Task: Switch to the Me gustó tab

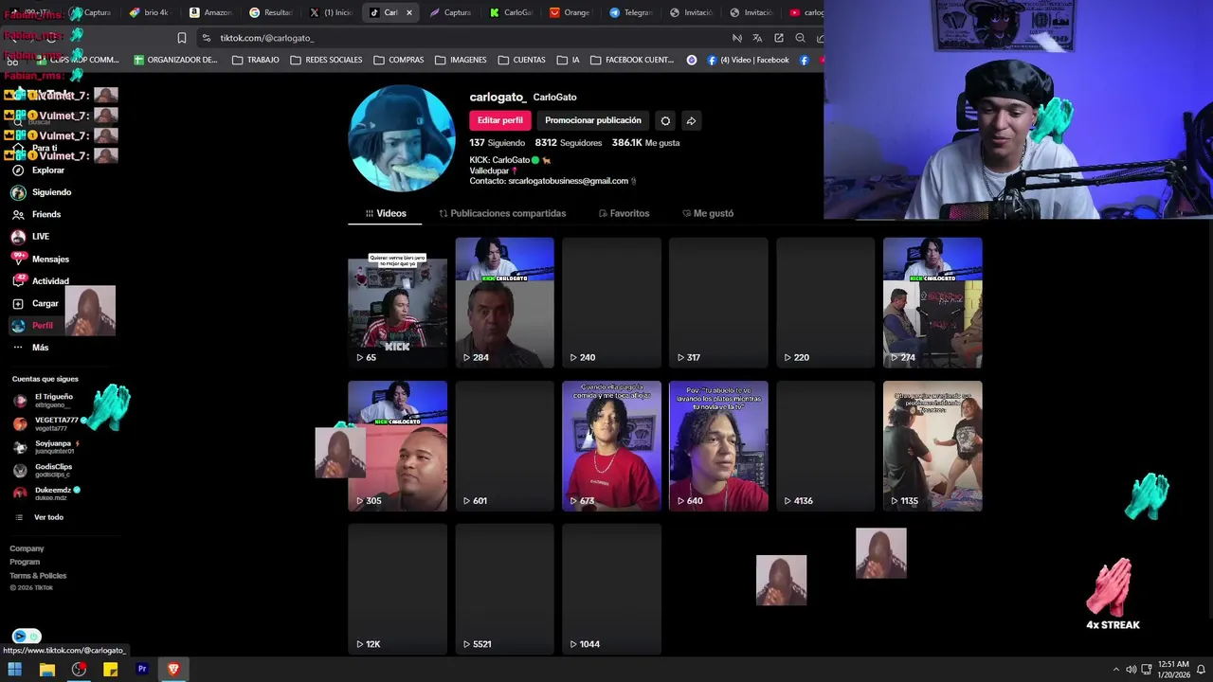Action: point(707,213)
